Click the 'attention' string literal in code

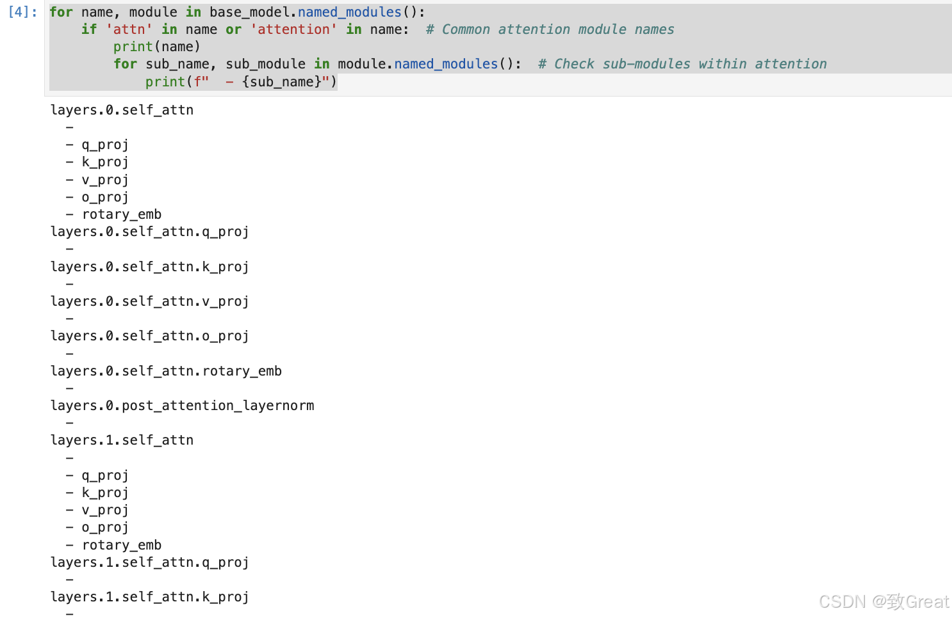pos(294,29)
